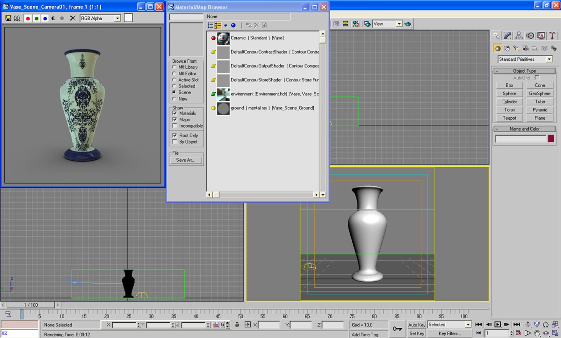This screenshot has height=338, width=561.
Task: Switch to the Motion panel tab
Action: (530, 36)
